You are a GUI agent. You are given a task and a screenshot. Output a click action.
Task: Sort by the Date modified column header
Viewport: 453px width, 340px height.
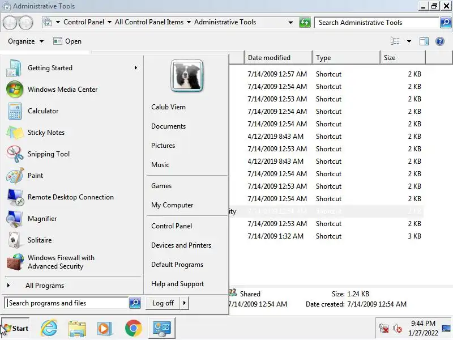[x=278, y=58]
